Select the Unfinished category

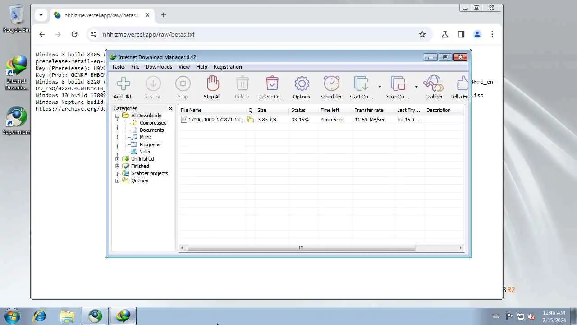tap(142, 159)
